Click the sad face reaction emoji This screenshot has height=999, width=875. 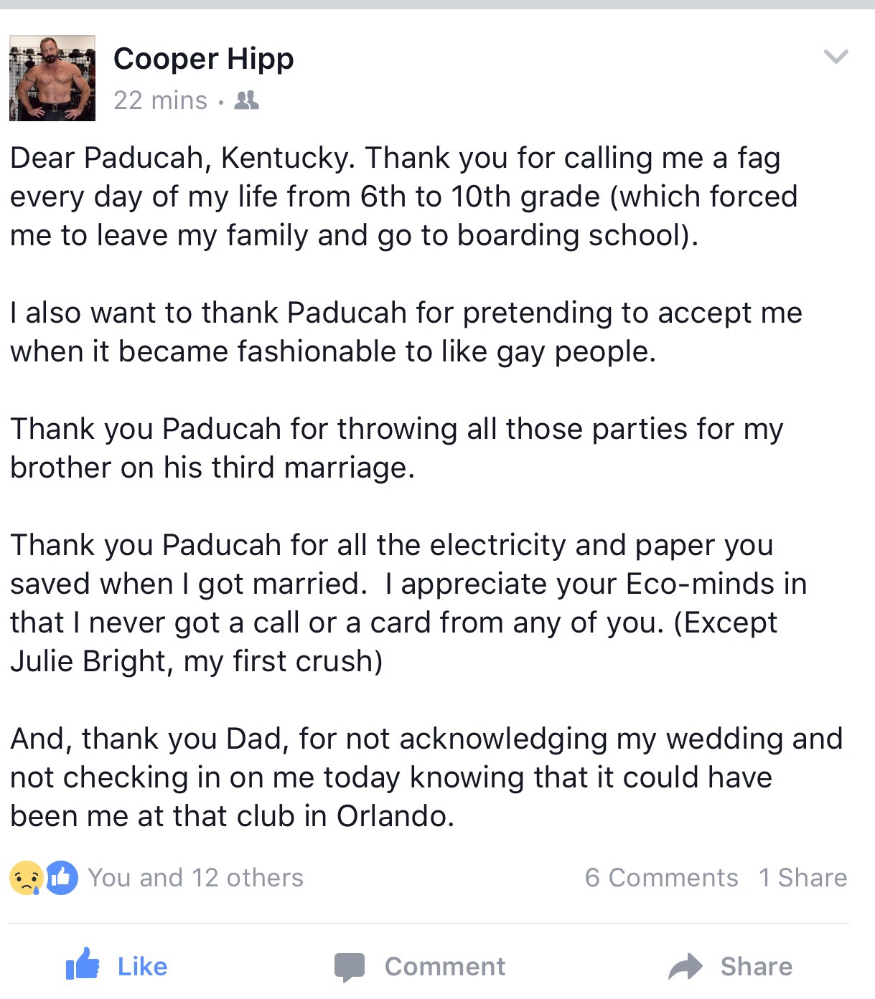point(26,878)
